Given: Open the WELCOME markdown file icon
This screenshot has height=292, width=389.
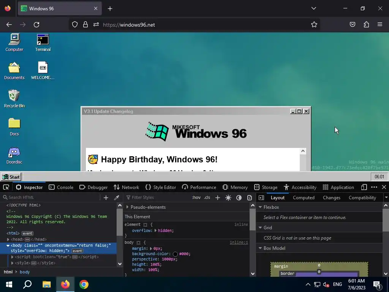Looking at the screenshot, I should coord(43,71).
